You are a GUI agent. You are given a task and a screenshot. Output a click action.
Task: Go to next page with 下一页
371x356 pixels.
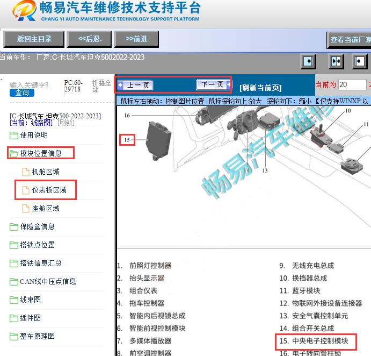pyautogui.click(x=214, y=84)
